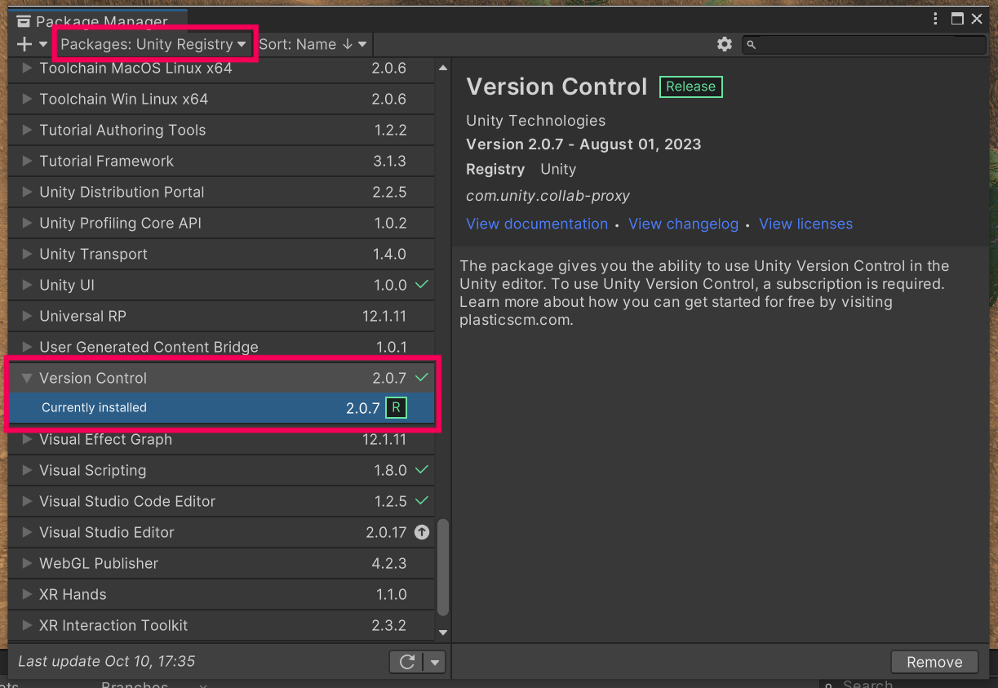Open the View changelog link

click(x=683, y=224)
